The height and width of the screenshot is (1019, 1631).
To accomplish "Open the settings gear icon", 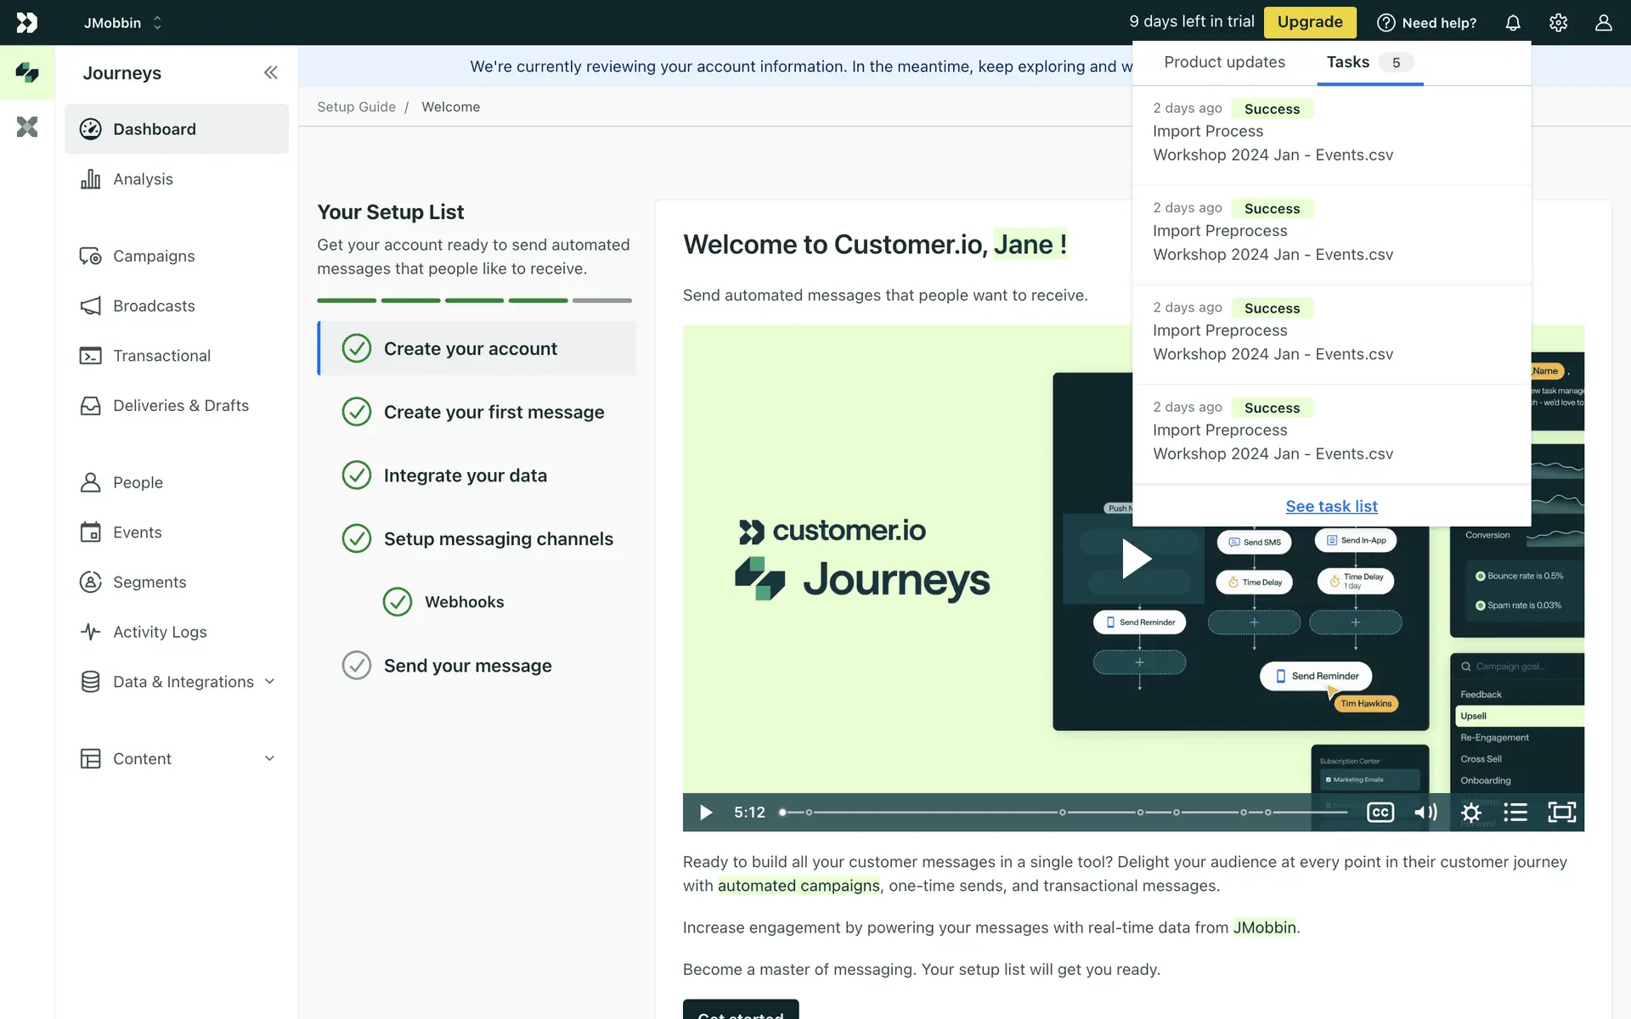I will pos(1558,23).
